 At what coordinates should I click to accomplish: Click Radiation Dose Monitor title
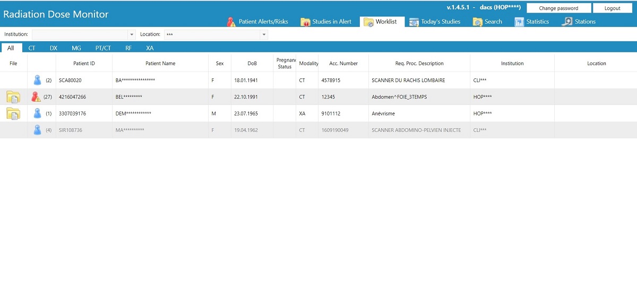[56, 14]
